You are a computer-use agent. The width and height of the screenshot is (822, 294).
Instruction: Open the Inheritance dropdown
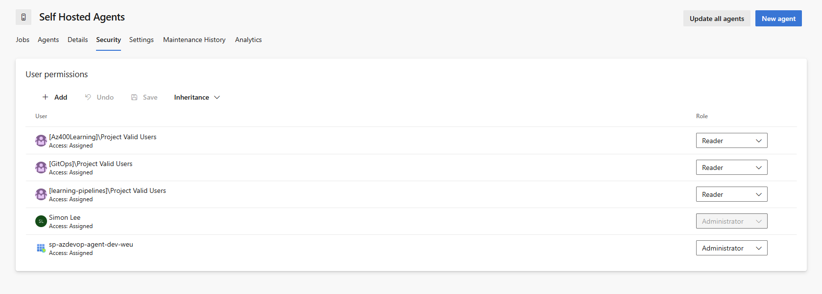coord(197,97)
